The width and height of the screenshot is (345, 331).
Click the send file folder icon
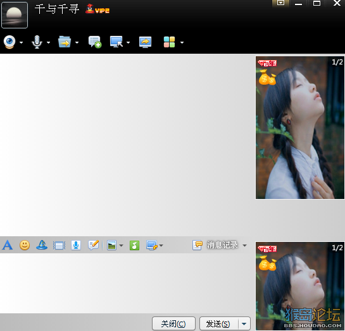65,42
